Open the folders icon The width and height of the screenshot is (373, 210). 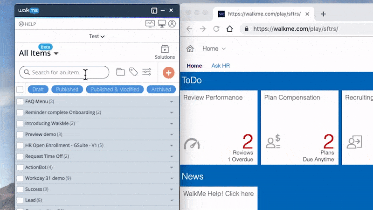point(121,72)
